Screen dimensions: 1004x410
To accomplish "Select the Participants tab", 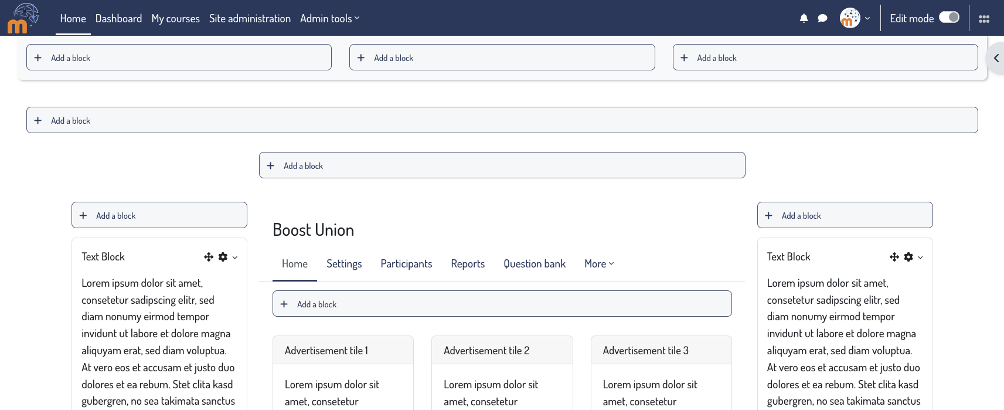I will [406, 264].
